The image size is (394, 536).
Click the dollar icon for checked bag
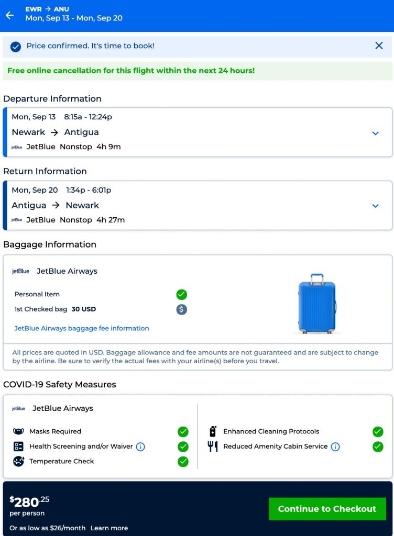click(x=181, y=309)
